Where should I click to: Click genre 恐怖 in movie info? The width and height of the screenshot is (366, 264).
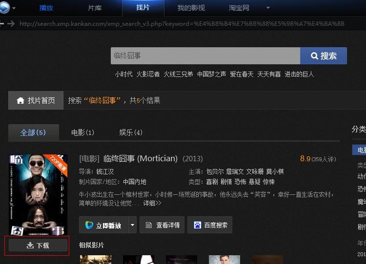pyautogui.click(x=241, y=182)
